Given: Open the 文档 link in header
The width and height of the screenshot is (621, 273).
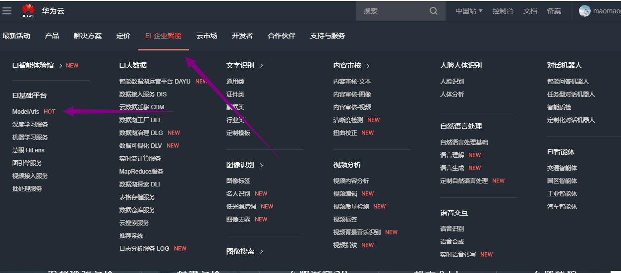Looking at the screenshot, I should coord(530,11).
